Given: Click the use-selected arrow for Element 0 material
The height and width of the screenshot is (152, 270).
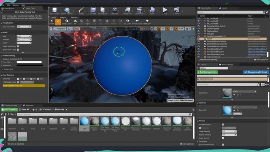Looking at the screenshot, I should [x=234, y=110].
